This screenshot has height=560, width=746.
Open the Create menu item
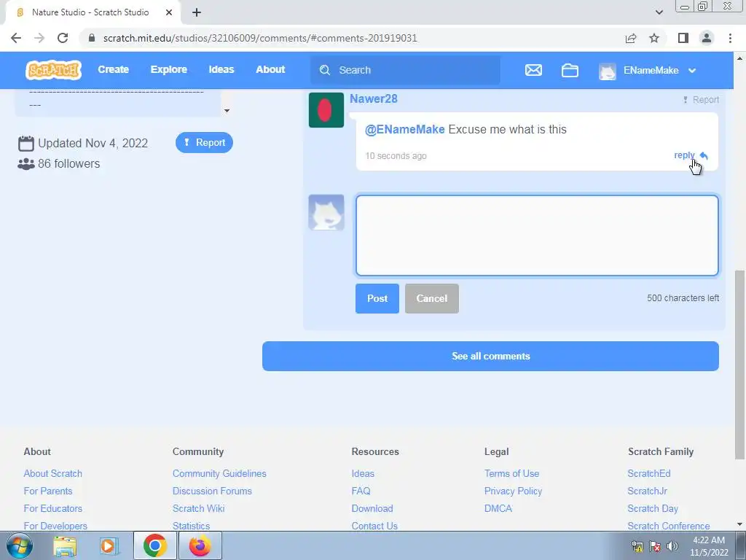(113, 69)
